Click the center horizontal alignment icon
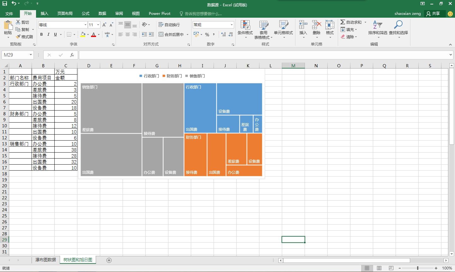This screenshot has width=455, height=272. point(128,34)
